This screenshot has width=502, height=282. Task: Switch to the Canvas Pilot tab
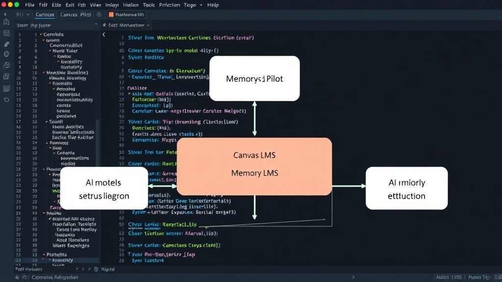tap(75, 14)
